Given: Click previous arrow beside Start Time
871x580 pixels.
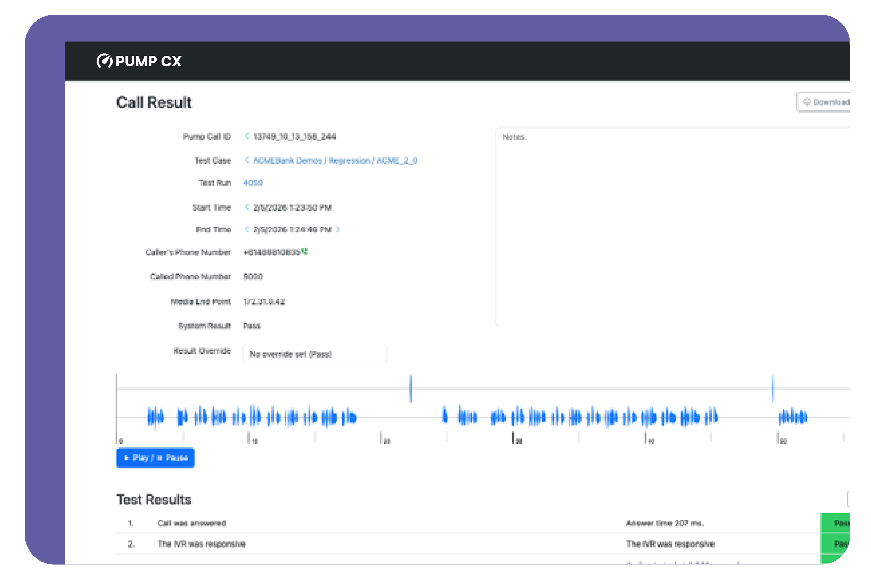Looking at the screenshot, I should click(247, 207).
